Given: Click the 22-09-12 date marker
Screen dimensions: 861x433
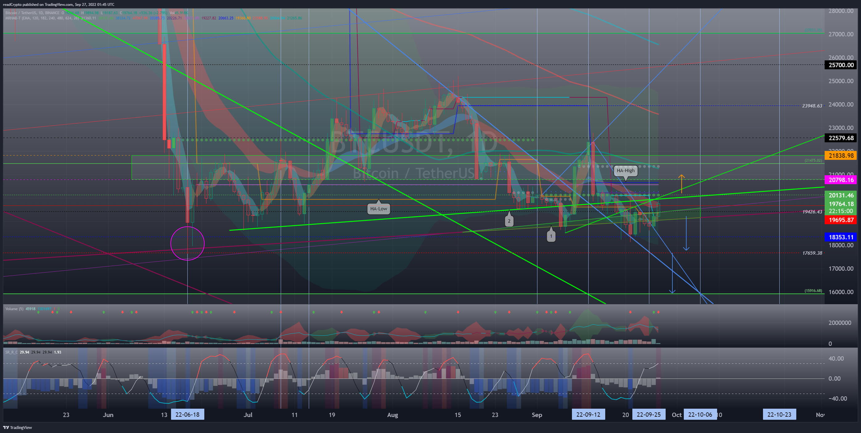Looking at the screenshot, I should point(588,415).
